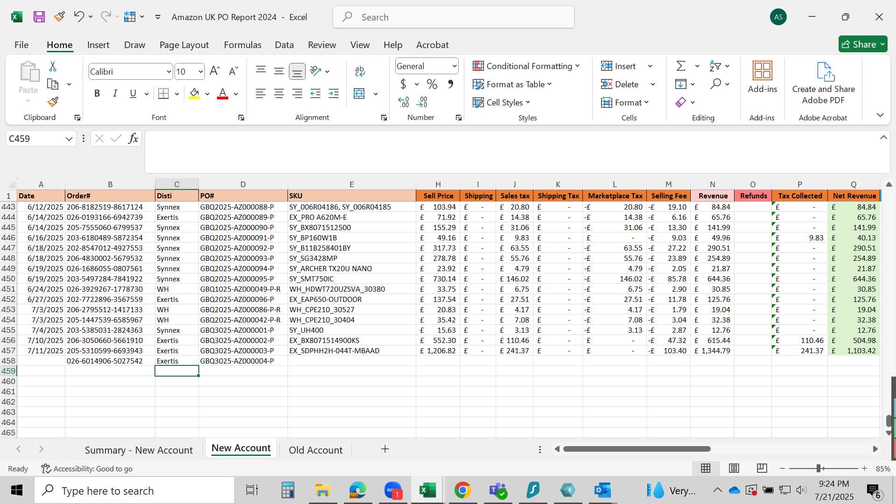896x504 pixels.
Task: Toggle Underline formatting
Action: point(133,94)
